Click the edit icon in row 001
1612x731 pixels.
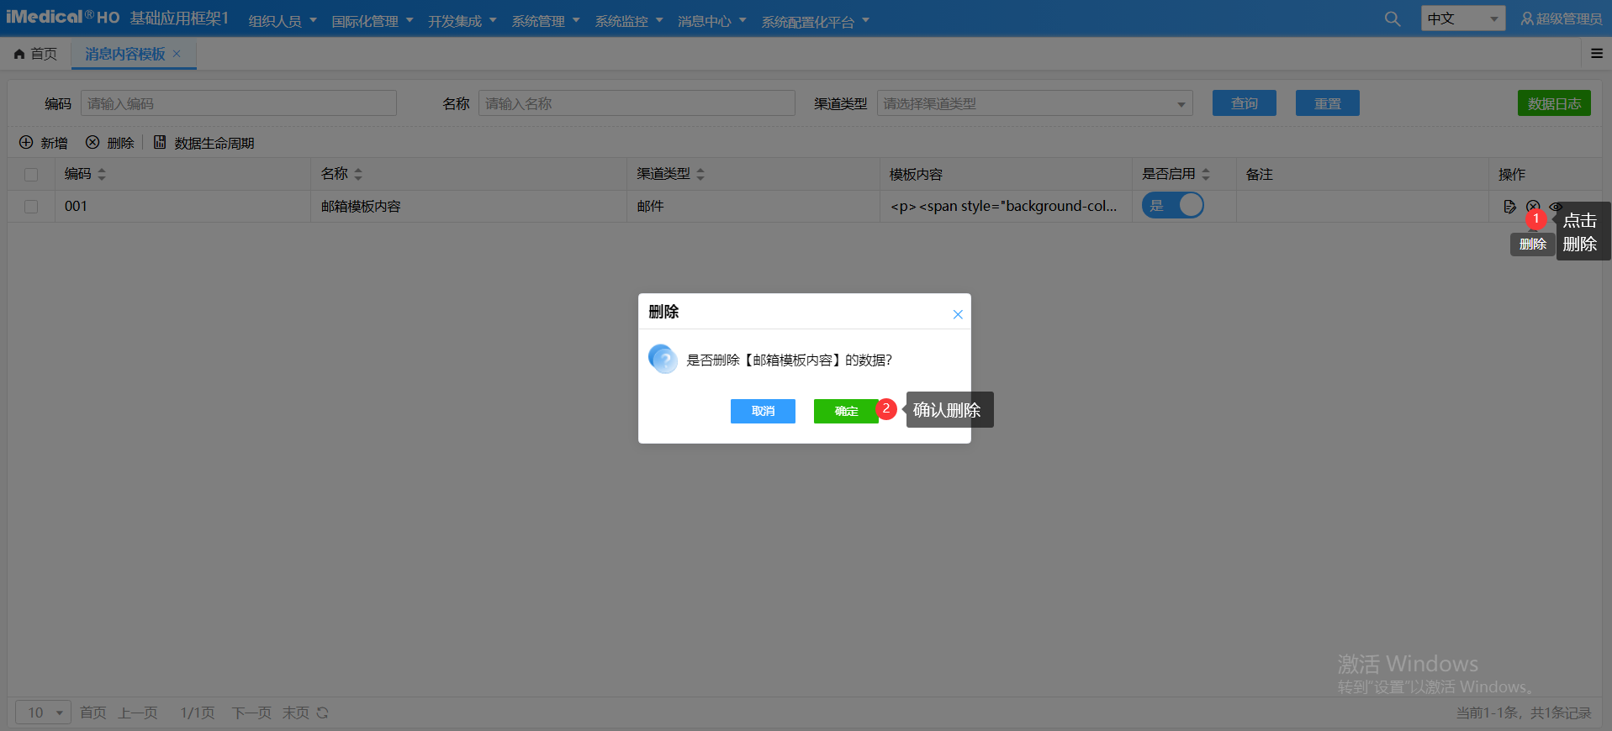[x=1509, y=207]
